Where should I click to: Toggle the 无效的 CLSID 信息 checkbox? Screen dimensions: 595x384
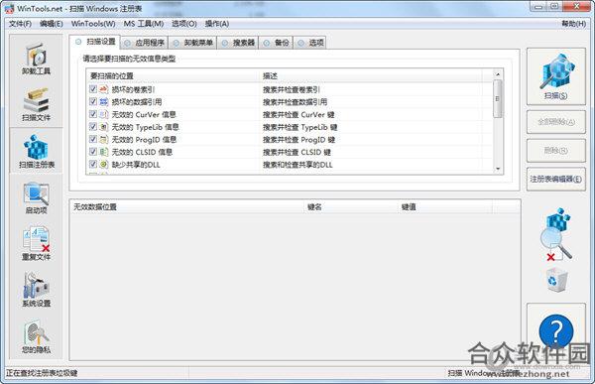tap(93, 152)
